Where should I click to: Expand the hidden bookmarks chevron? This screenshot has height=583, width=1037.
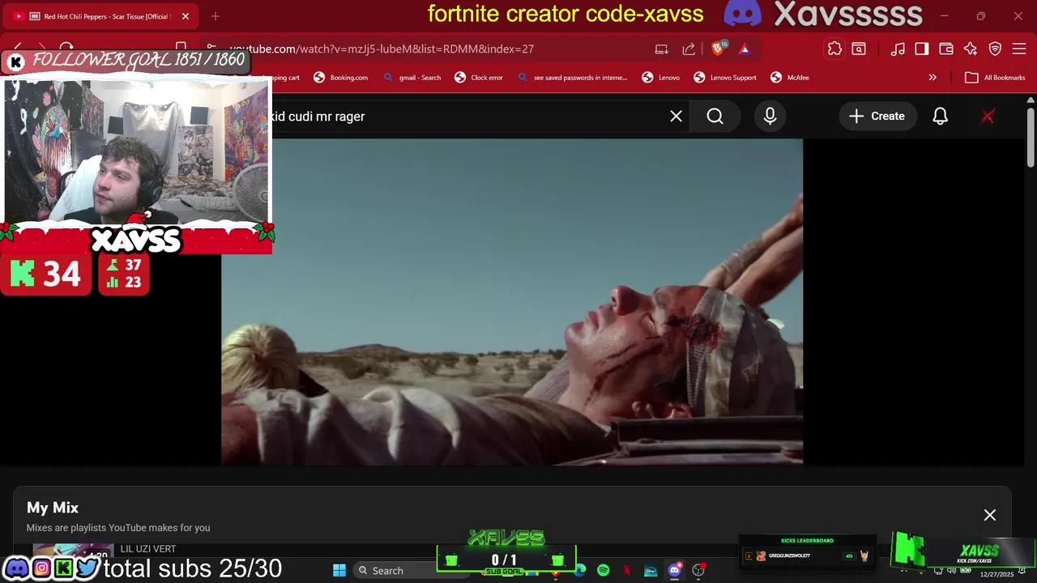[x=932, y=78]
